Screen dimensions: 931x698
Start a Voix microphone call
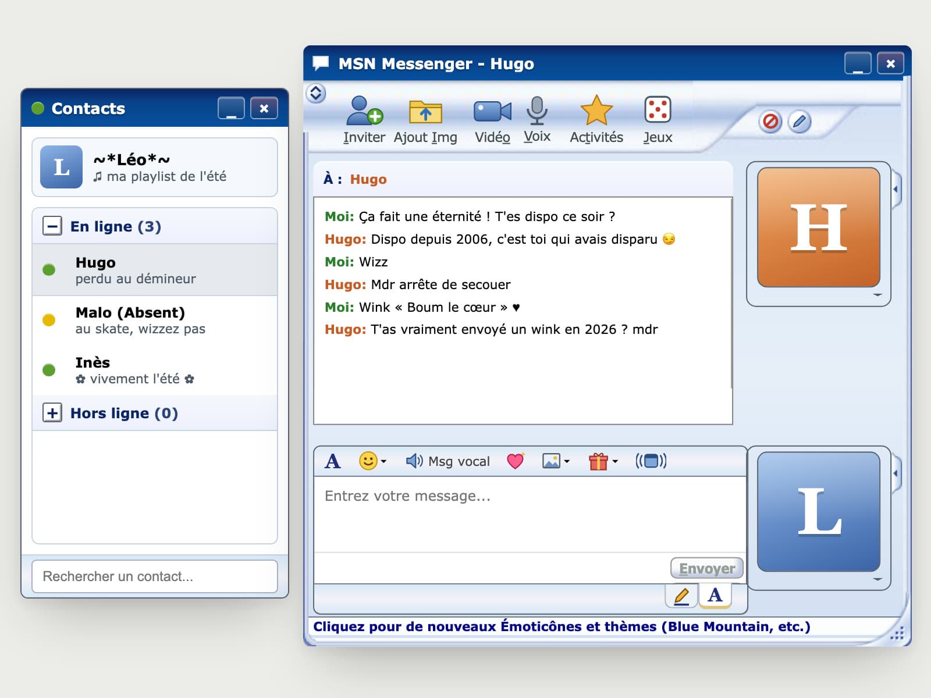pos(536,111)
